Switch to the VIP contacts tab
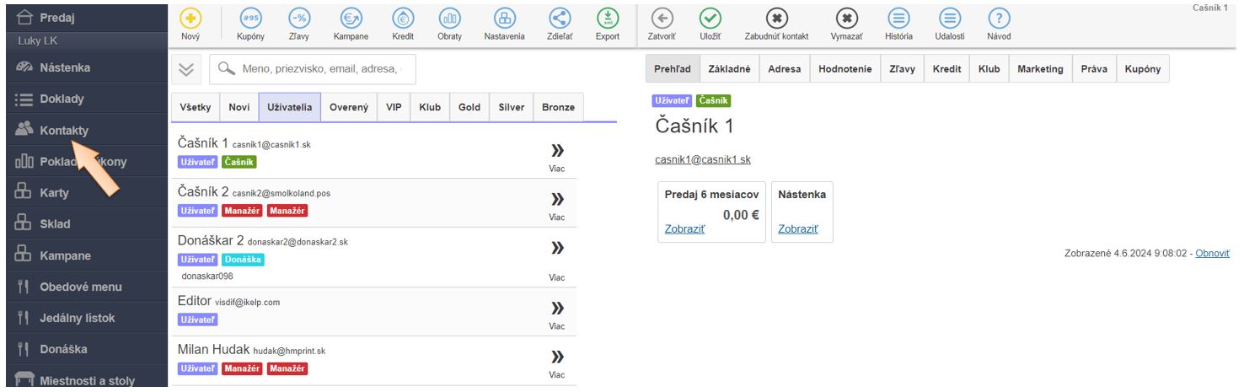Screen dimensions: 1244x392 394,108
